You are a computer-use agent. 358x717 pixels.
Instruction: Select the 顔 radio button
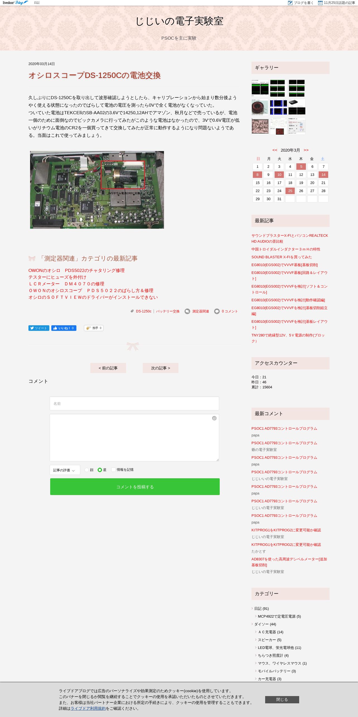87,470
